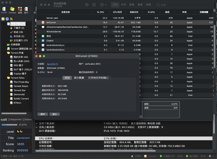
Task: Click the horizontal scrollbar under sidebar tree
Action: [x=14, y=114]
